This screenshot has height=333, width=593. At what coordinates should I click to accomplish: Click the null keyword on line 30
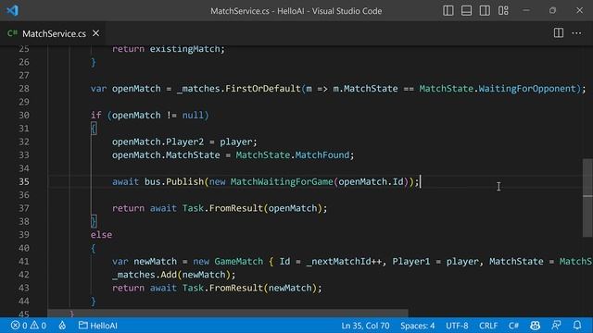click(x=193, y=115)
